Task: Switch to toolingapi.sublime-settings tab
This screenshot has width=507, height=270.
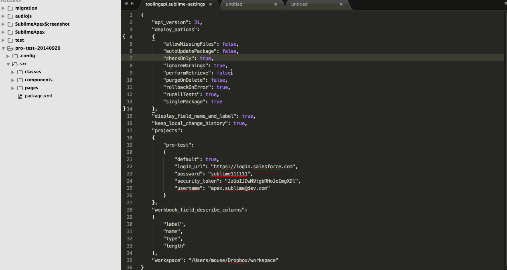Action: click(175, 4)
